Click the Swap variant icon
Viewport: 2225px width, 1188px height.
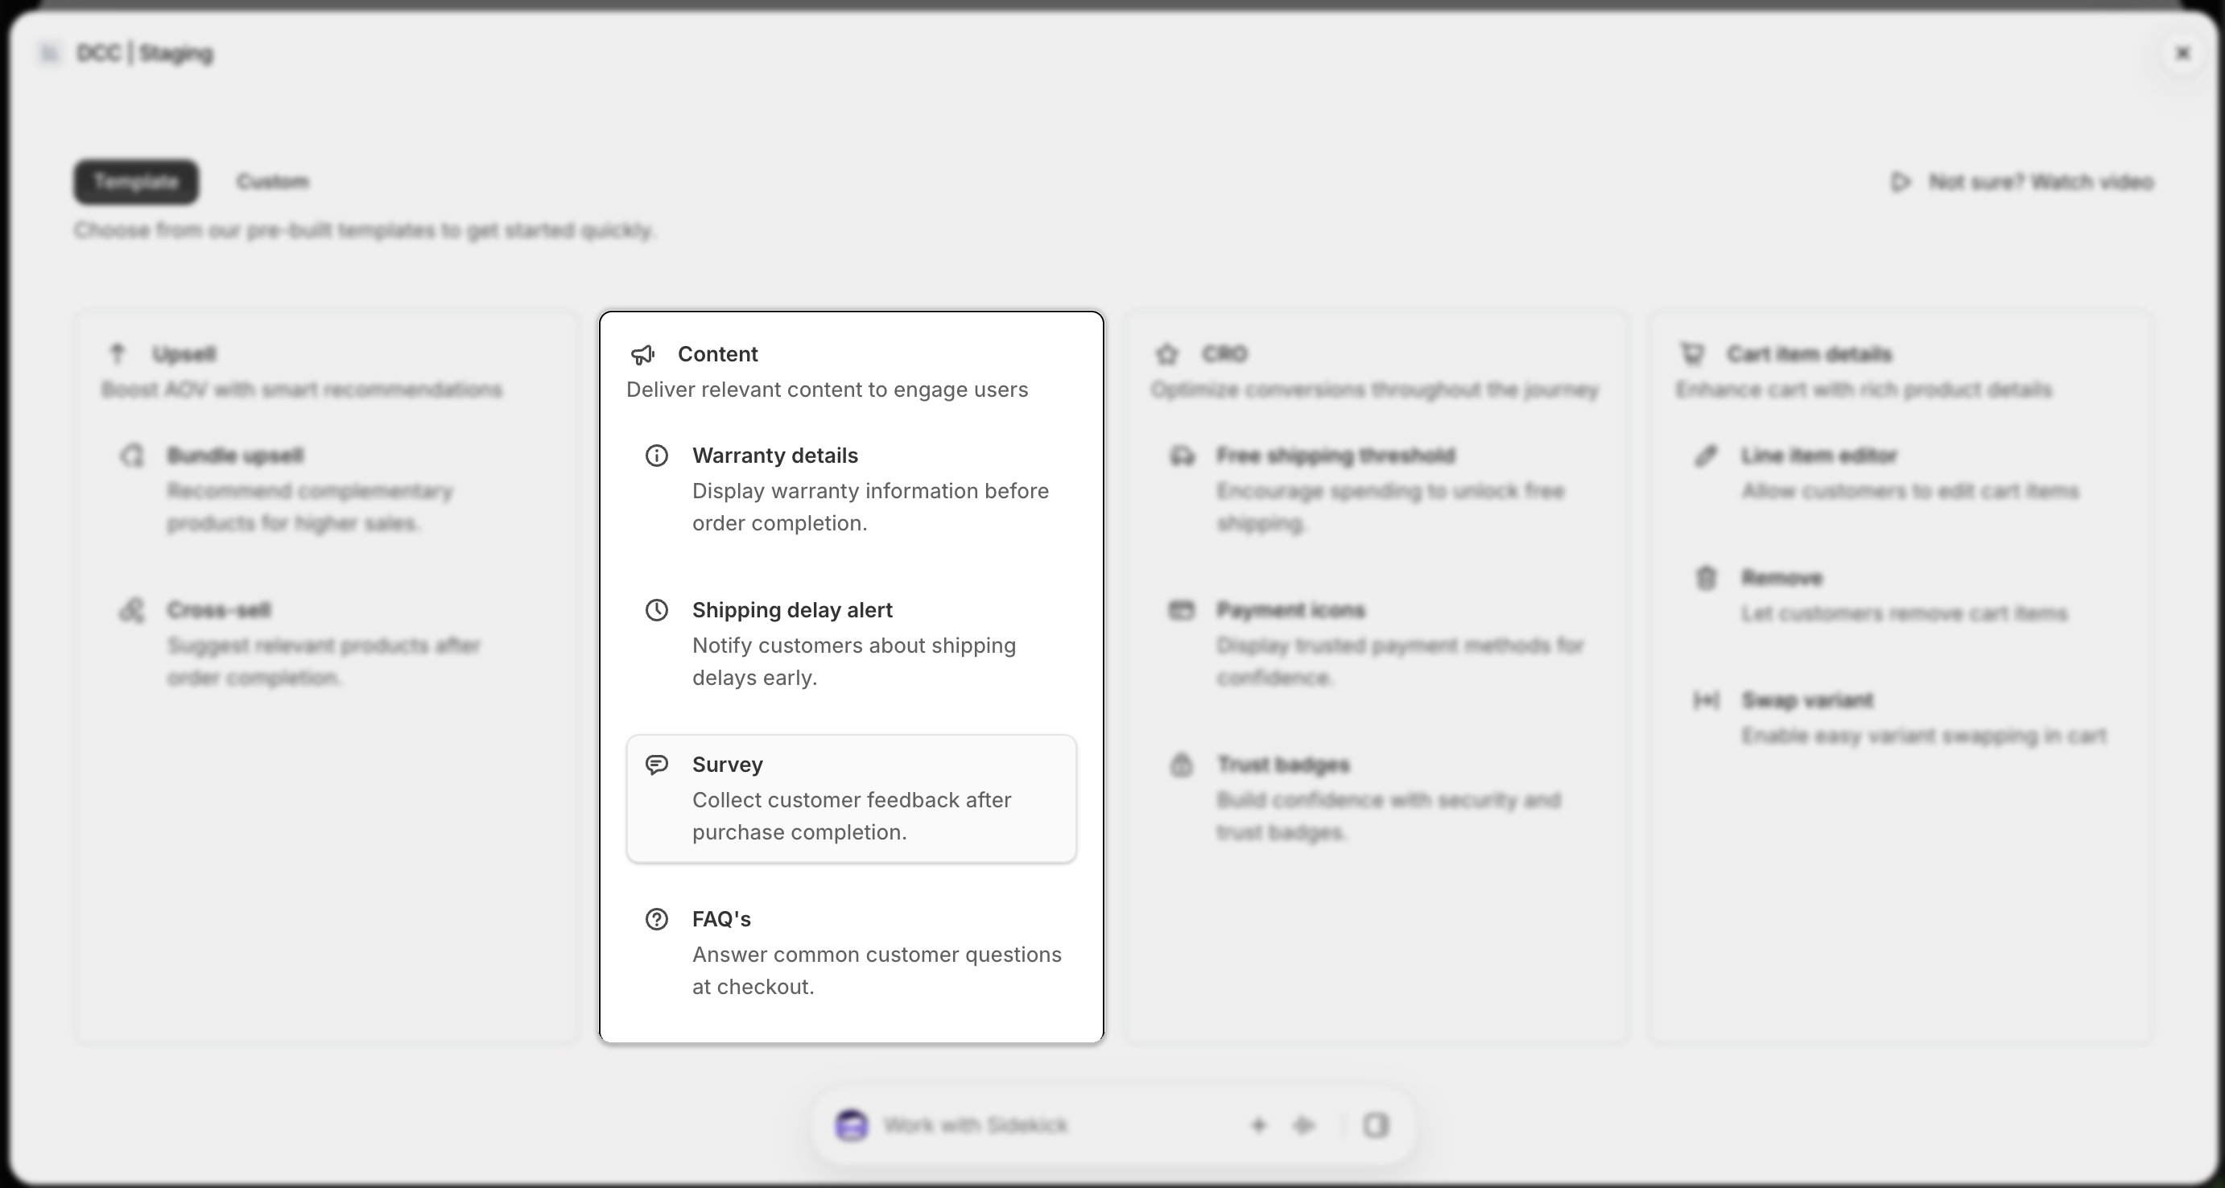click(x=1706, y=700)
